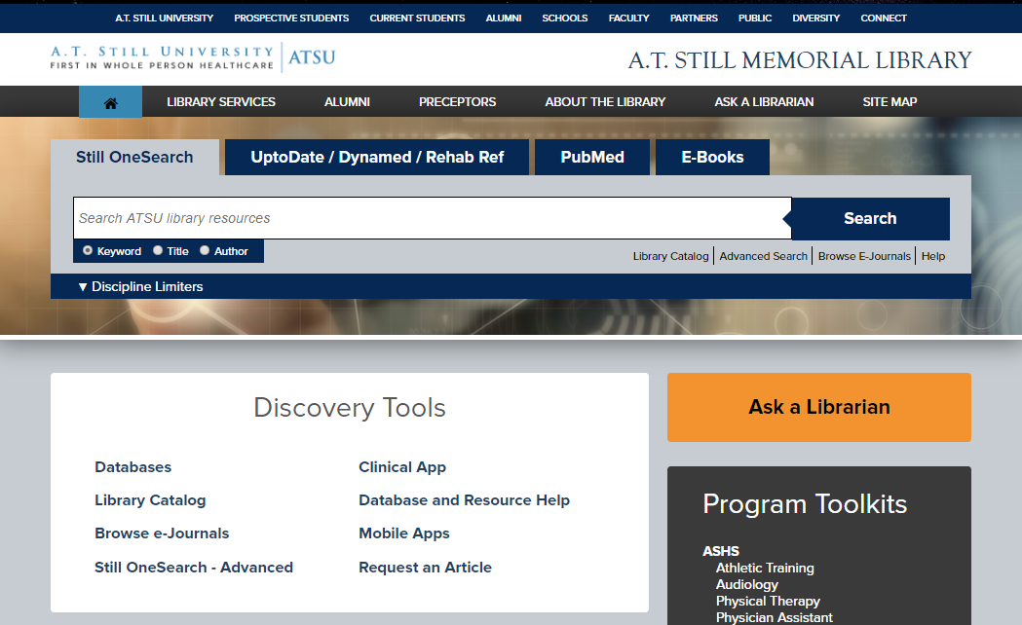The height and width of the screenshot is (625, 1022).
Task: Open Physician Assistant program toolkit
Action: [774, 617]
